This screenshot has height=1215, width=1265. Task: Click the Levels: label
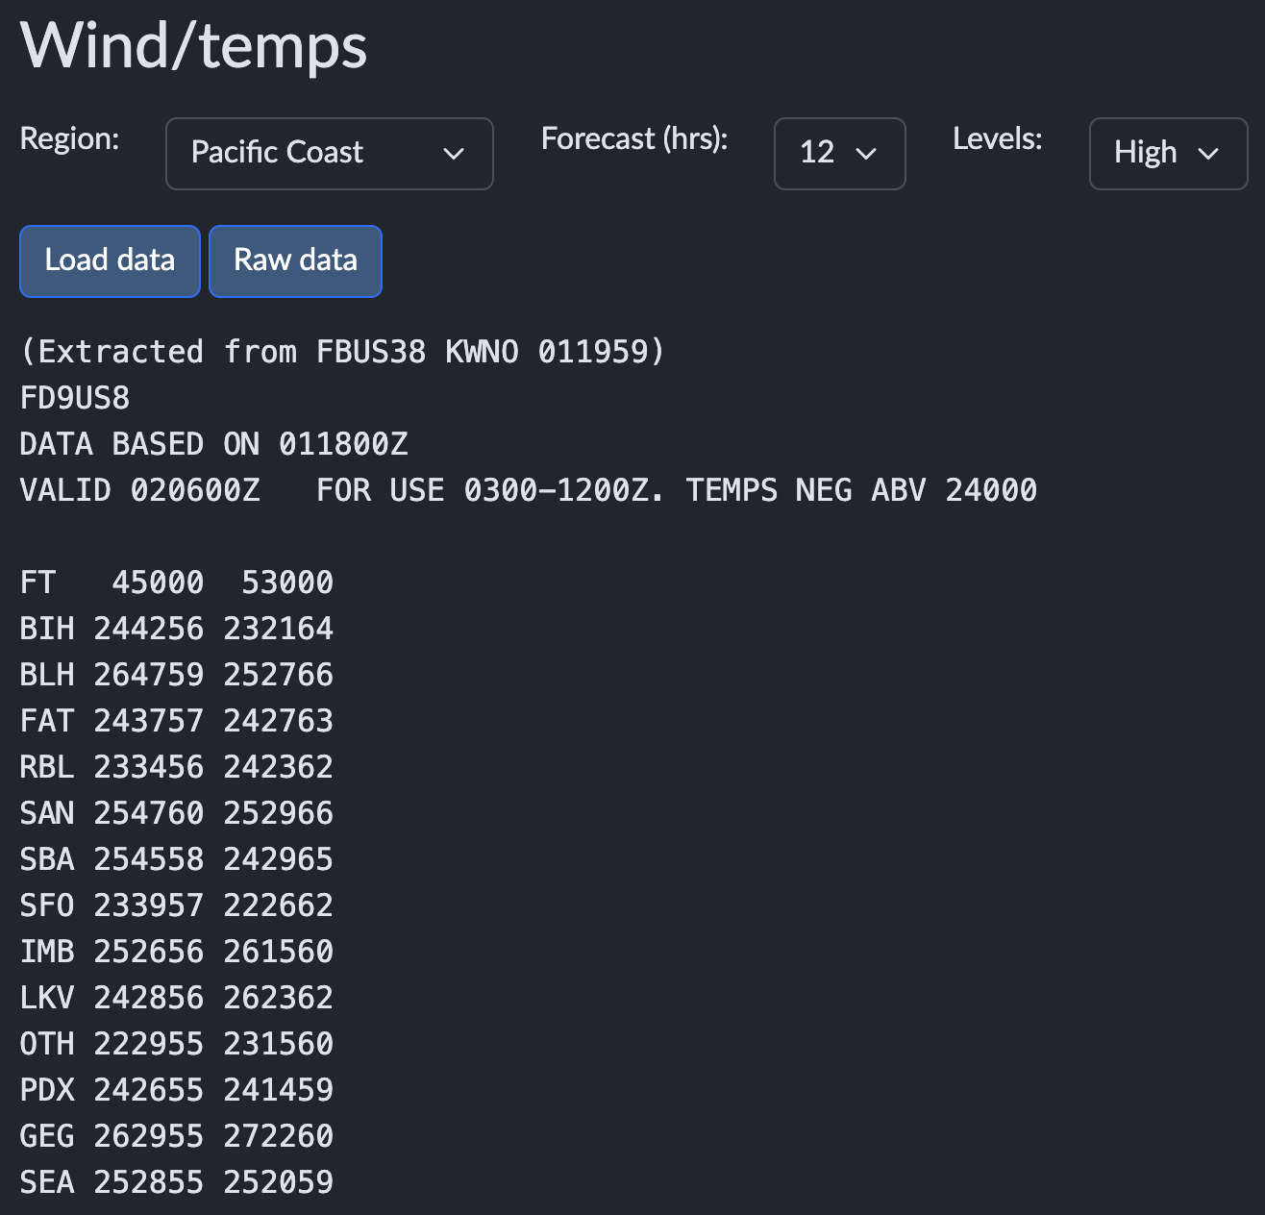pos(997,138)
